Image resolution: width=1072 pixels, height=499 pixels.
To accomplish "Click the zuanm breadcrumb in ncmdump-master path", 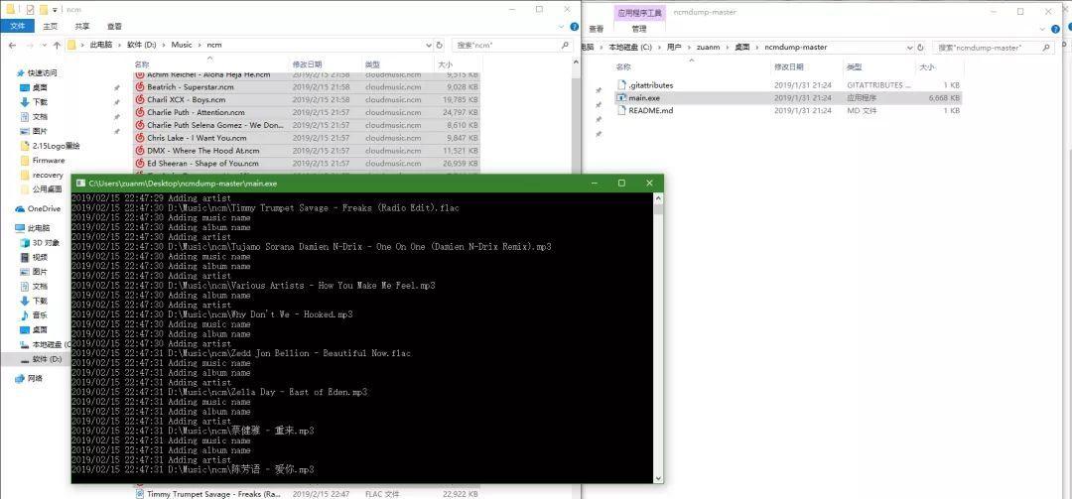I will click(x=708, y=48).
